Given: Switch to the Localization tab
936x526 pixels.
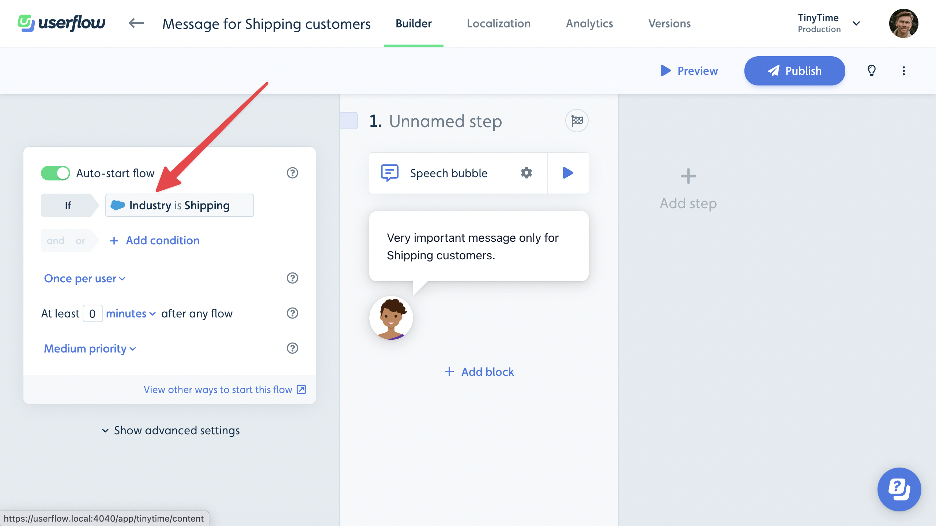Looking at the screenshot, I should tap(499, 23).
